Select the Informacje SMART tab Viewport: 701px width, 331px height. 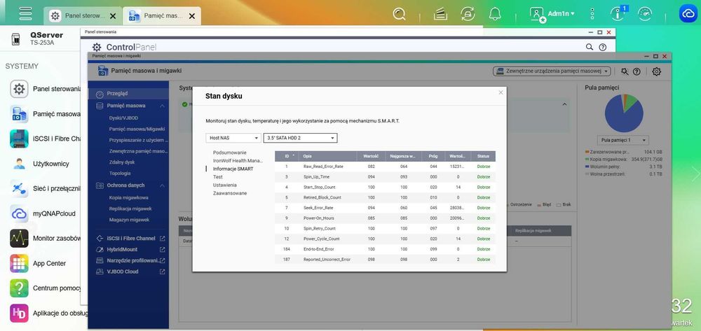click(233, 169)
